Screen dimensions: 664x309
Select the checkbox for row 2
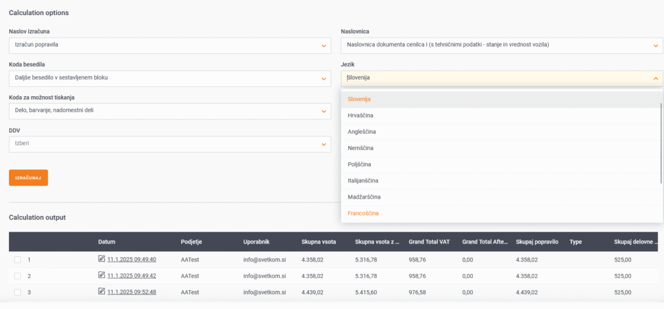[18, 276]
